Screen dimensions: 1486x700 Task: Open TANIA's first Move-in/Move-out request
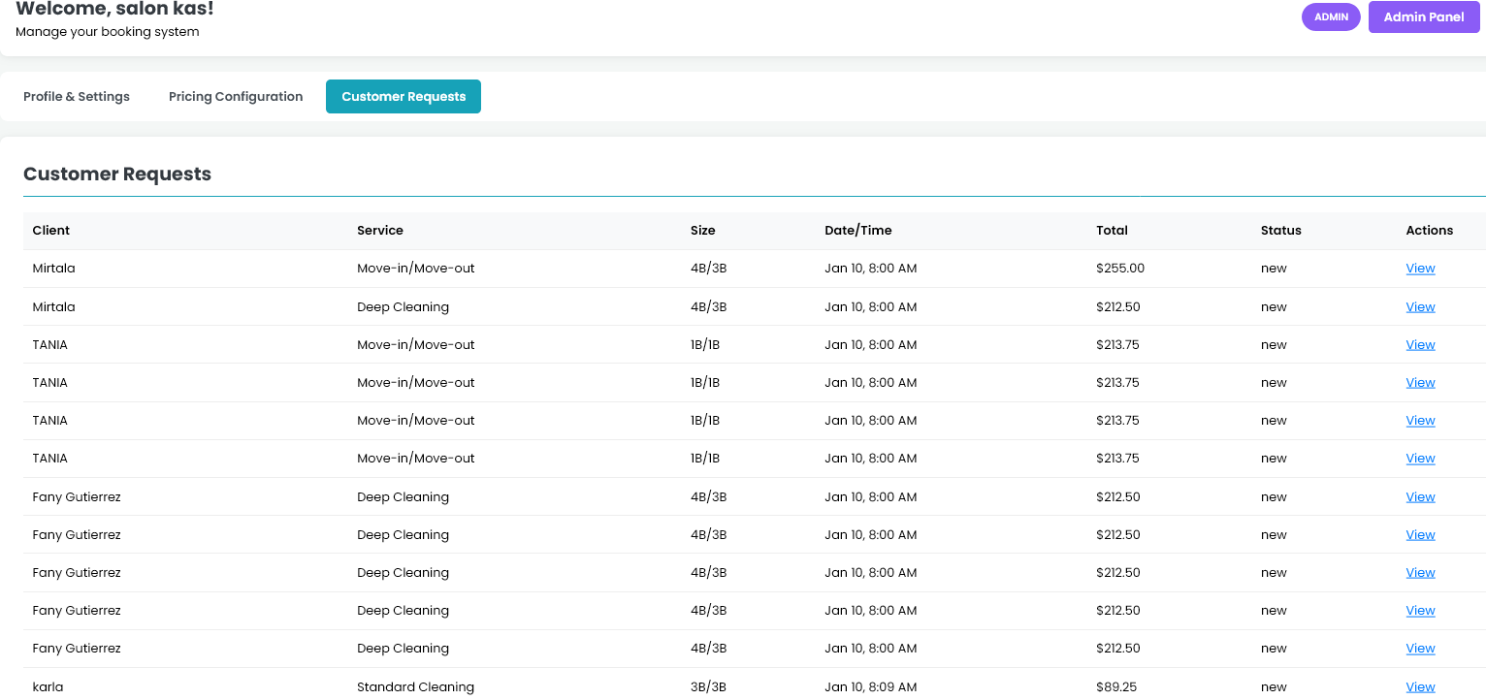[1420, 344]
